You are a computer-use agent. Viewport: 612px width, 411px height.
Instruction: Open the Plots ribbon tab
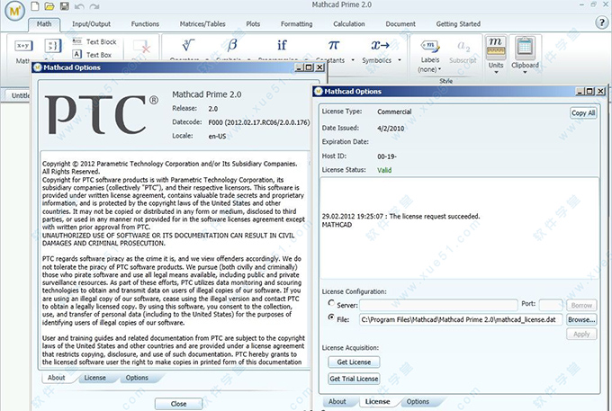[253, 24]
